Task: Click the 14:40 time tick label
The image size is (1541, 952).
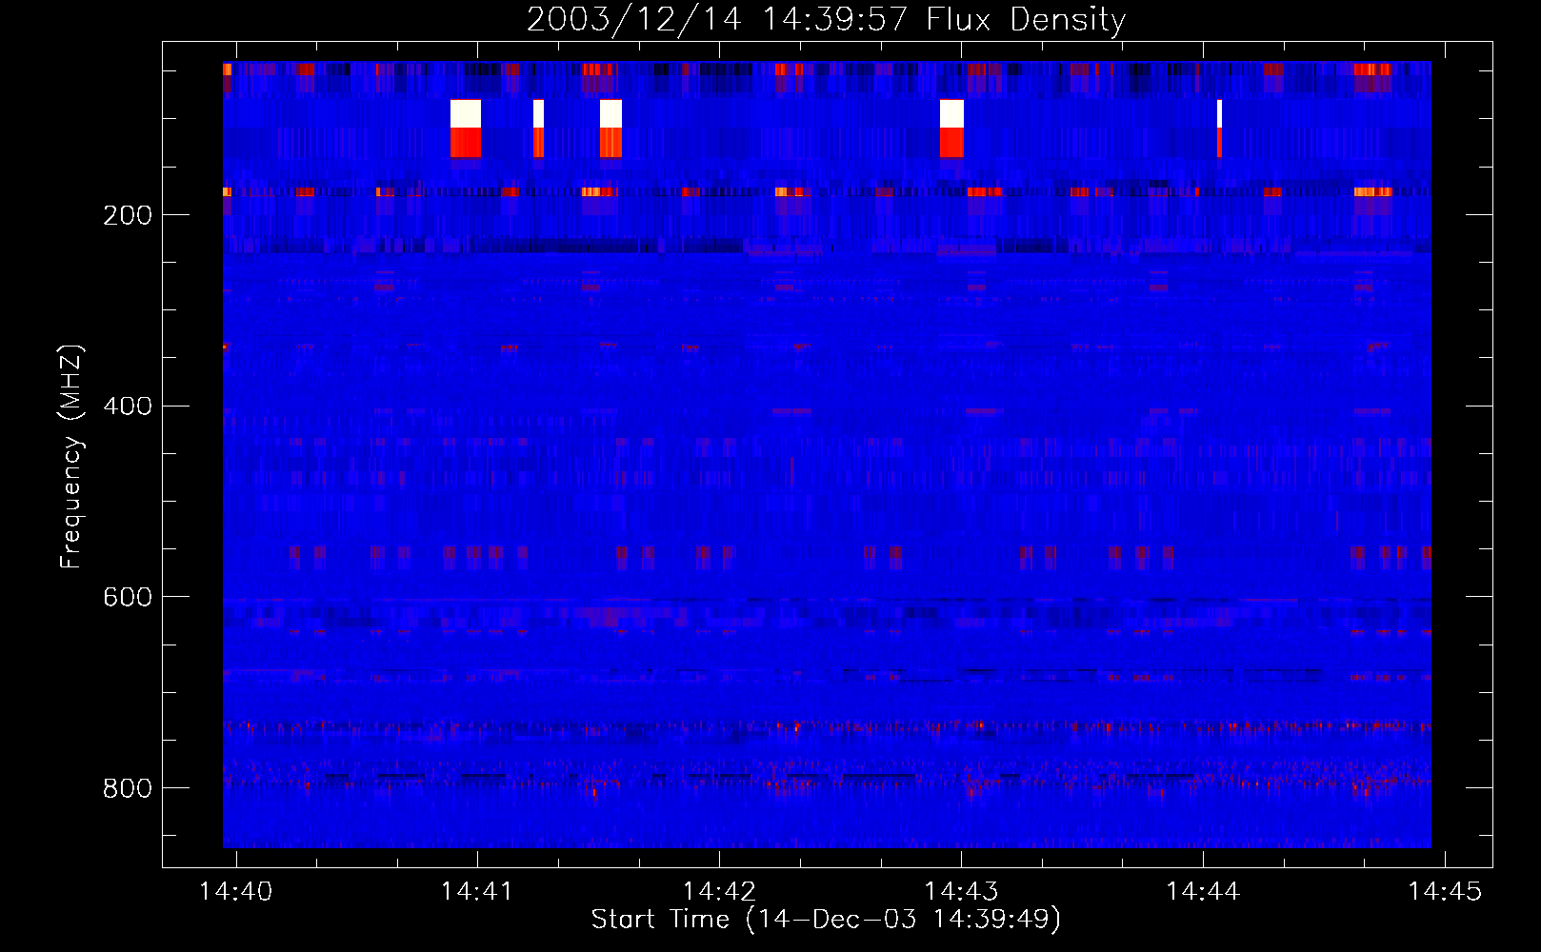Action: (235, 891)
